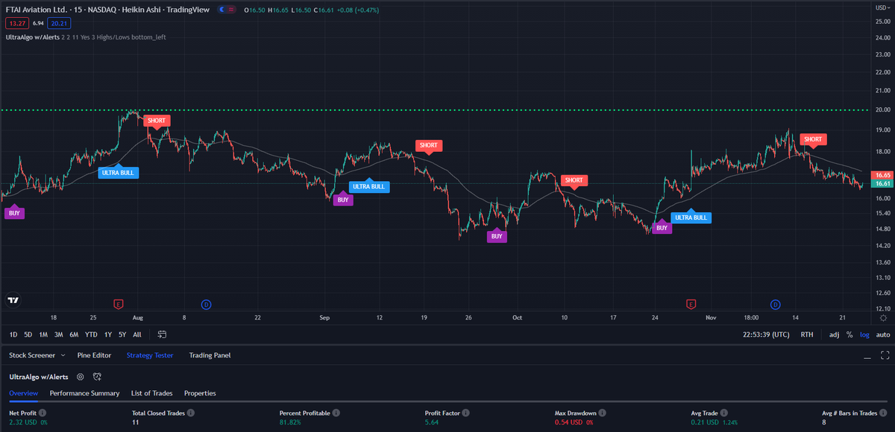Open strategy settings gear next to UltraAlgo w/Alerts
The image size is (895, 432).
(x=81, y=377)
